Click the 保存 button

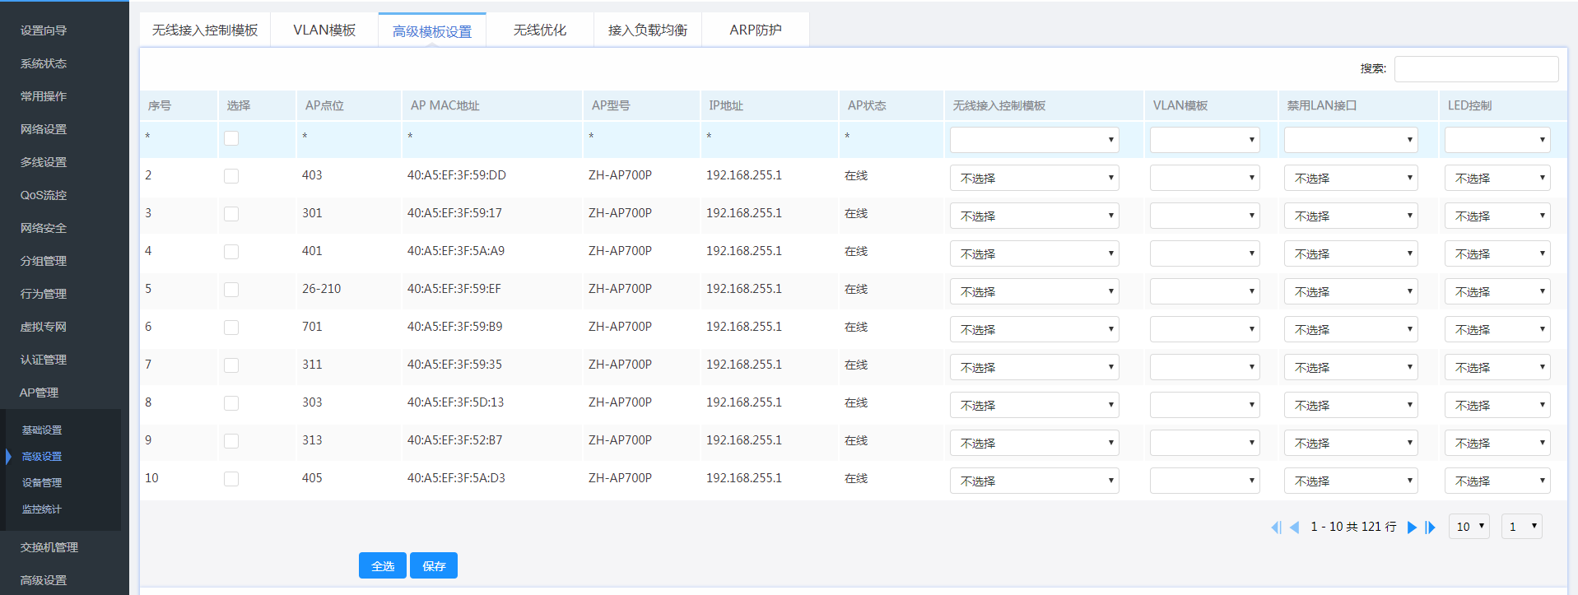pyautogui.click(x=434, y=566)
